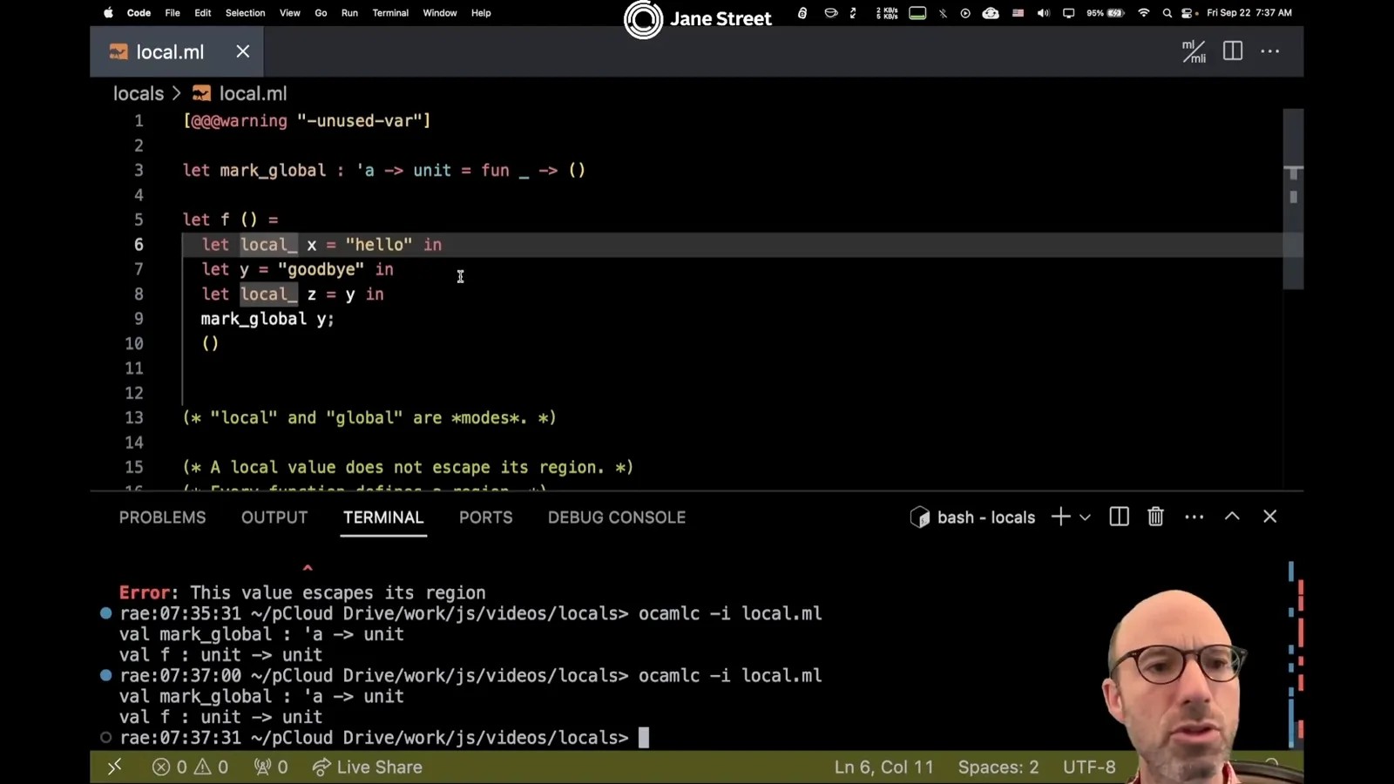
Task: Open the PROBLEMS panel tab
Action: point(163,517)
